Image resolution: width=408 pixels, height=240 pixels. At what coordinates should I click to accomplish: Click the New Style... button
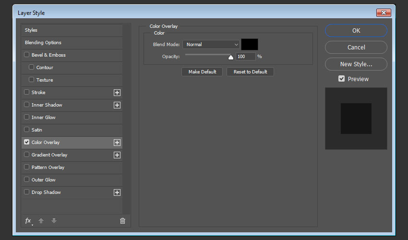pyautogui.click(x=356, y=64)
